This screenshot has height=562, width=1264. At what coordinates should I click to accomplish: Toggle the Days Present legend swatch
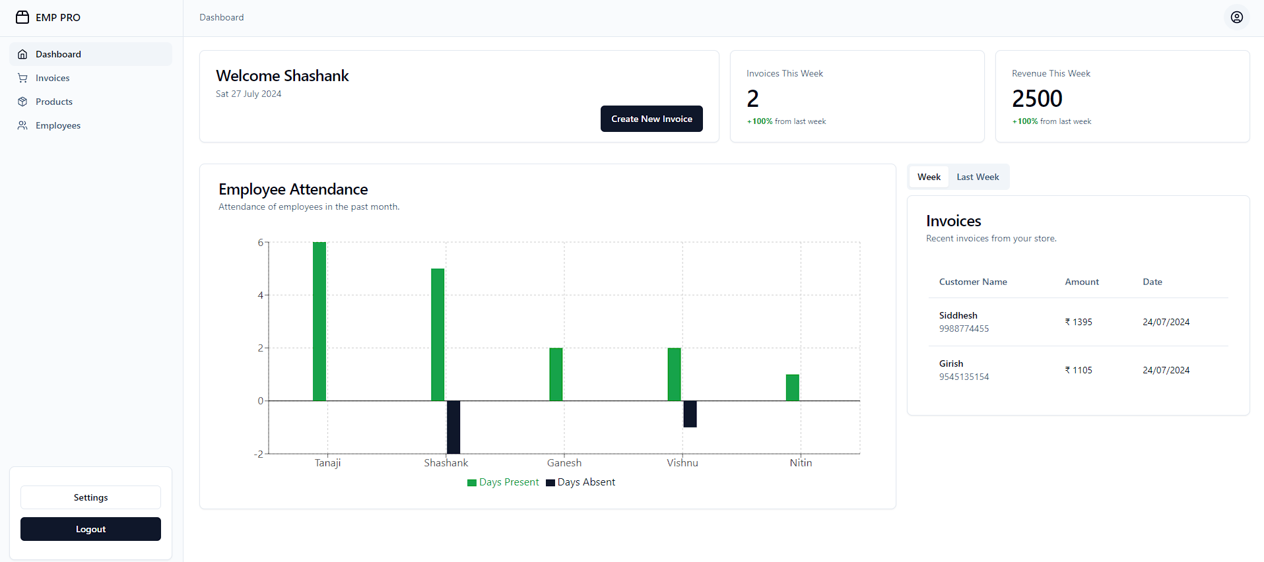tap(471, 483)
